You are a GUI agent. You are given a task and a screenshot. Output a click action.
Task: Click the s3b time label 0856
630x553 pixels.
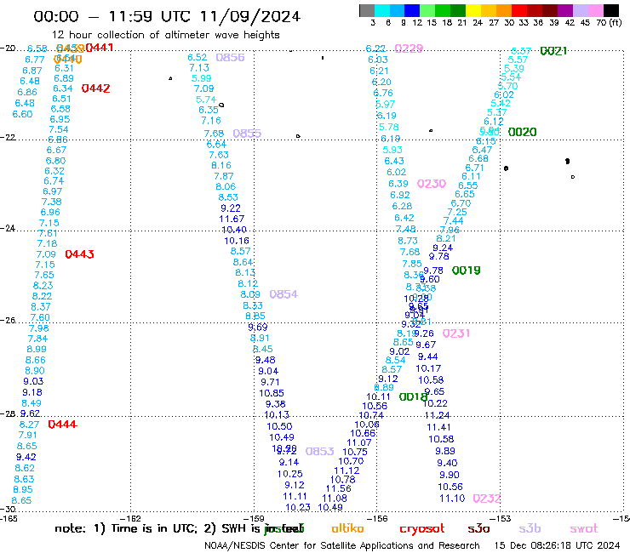[x=230, y=58]
